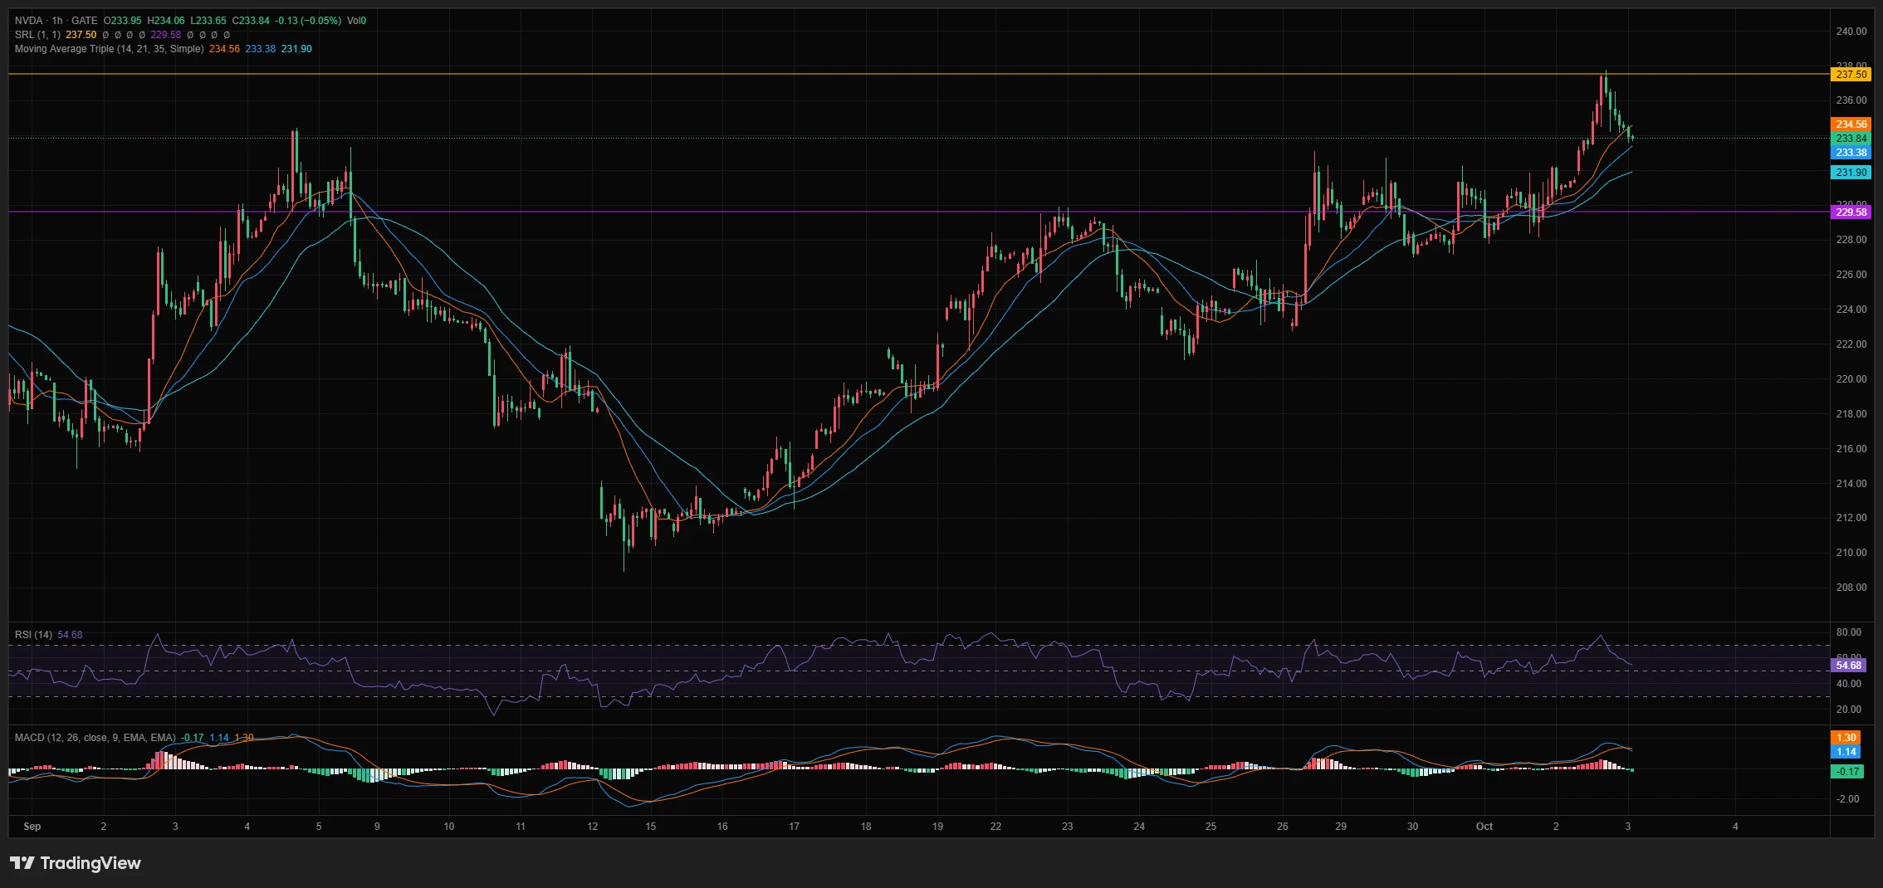Click the Oct label on time axis
Viewport: 1883px width, 888px height.
1484,827
